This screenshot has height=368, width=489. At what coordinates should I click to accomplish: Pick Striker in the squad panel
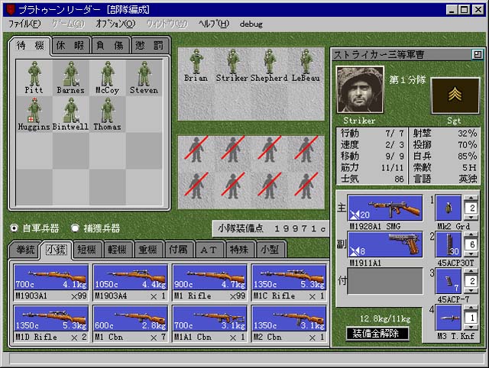click(232, 66)
